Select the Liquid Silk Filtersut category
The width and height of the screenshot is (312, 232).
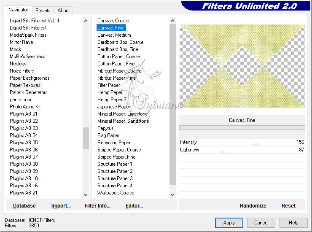click(x=28, y=28)
